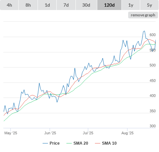Click the price peak above 600

coord(144,31)
